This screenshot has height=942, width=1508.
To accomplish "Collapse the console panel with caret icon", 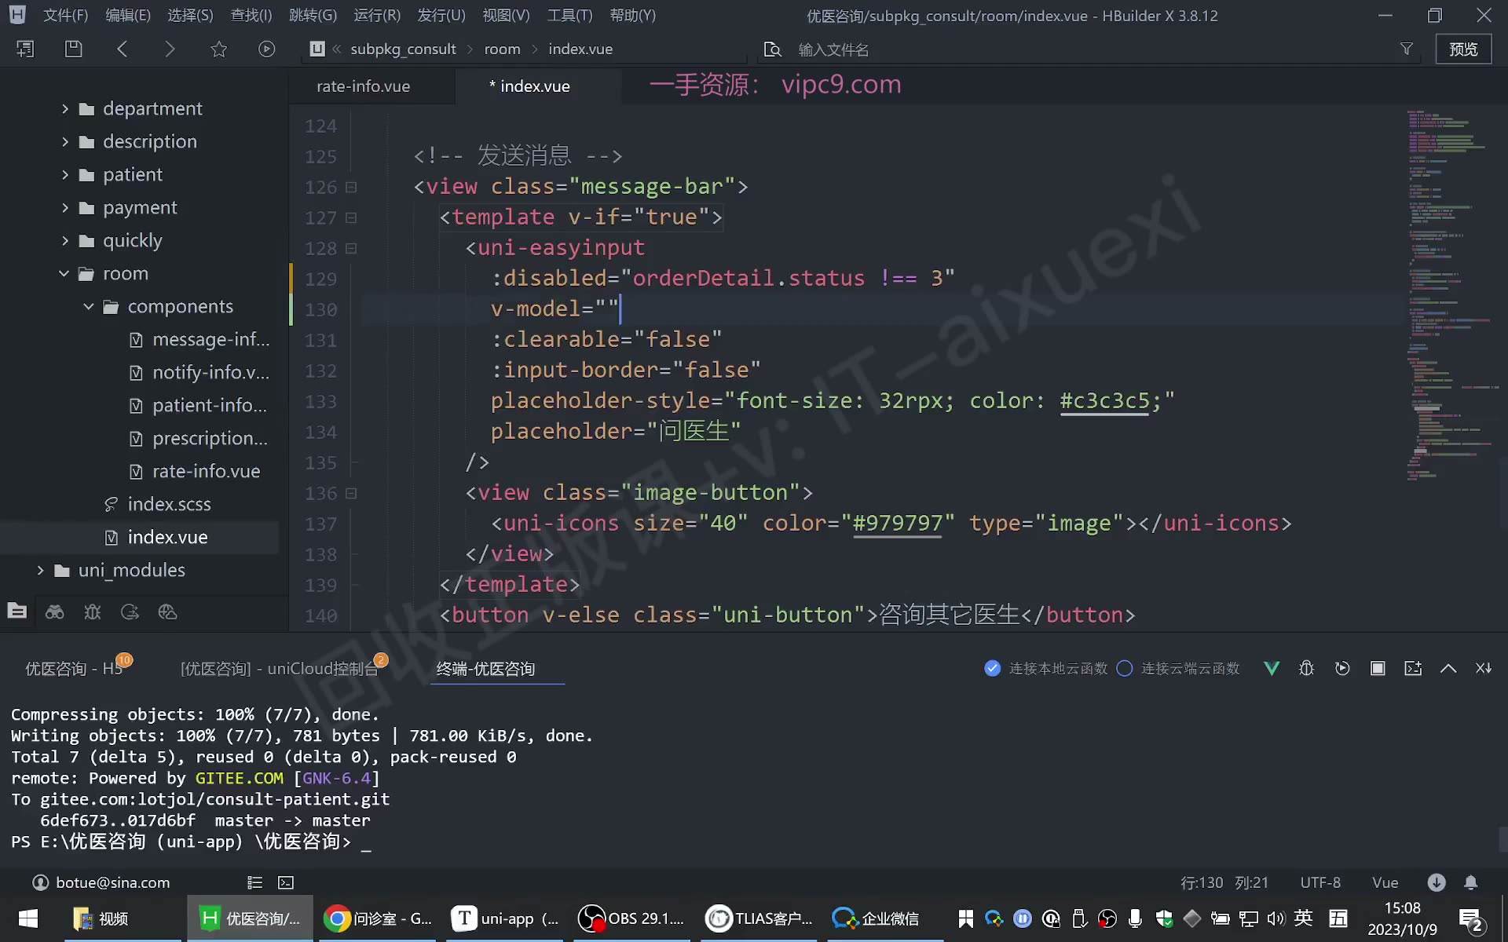I will click(1448, 668).
